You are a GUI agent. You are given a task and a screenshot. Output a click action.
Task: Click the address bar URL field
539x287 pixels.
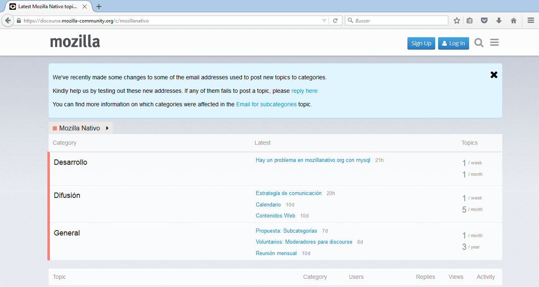[x=172, y=20]
